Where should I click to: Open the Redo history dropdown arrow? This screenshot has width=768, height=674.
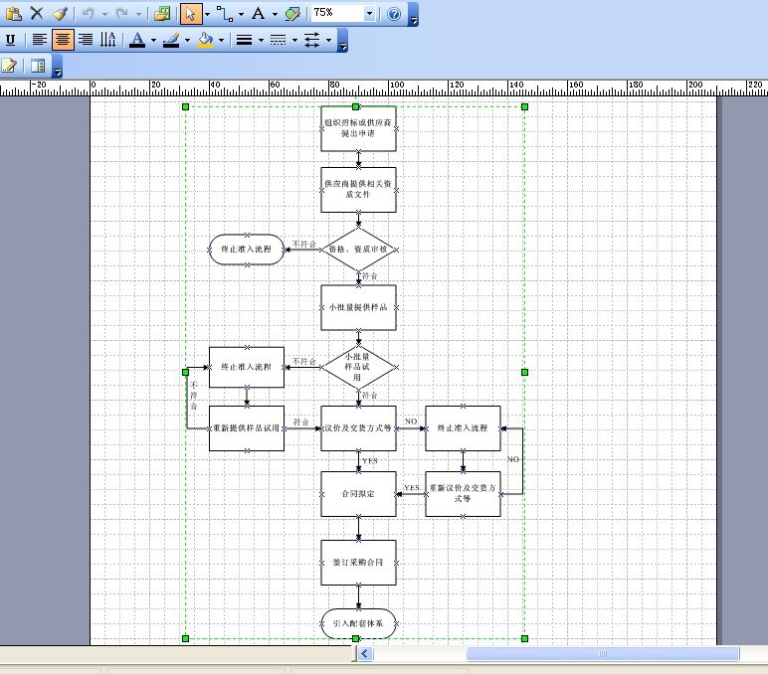[138, 14]
